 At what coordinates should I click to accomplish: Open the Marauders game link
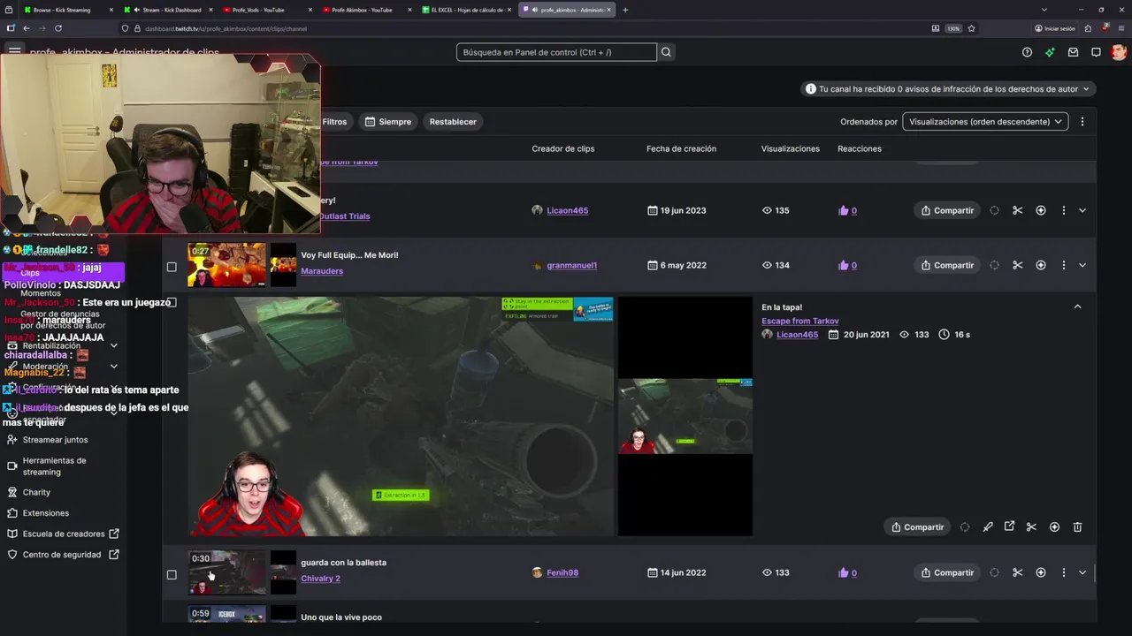(322, 271)
